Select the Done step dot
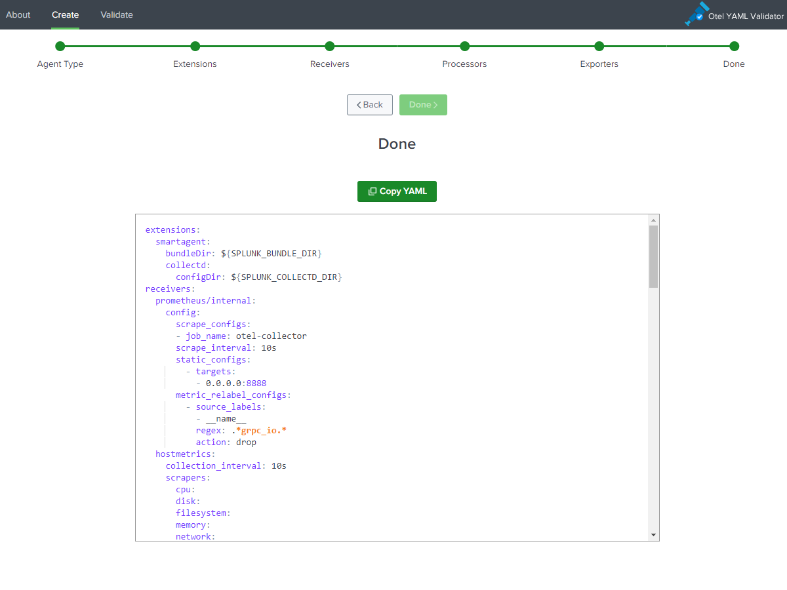Viewport: 787px width, 590px height. [x=734, y=46]
